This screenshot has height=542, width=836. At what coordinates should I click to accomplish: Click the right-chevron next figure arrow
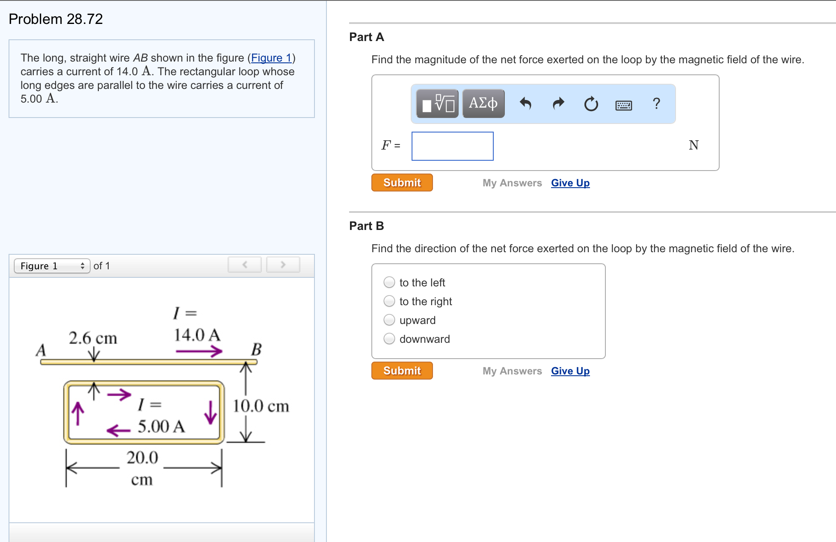283,265
